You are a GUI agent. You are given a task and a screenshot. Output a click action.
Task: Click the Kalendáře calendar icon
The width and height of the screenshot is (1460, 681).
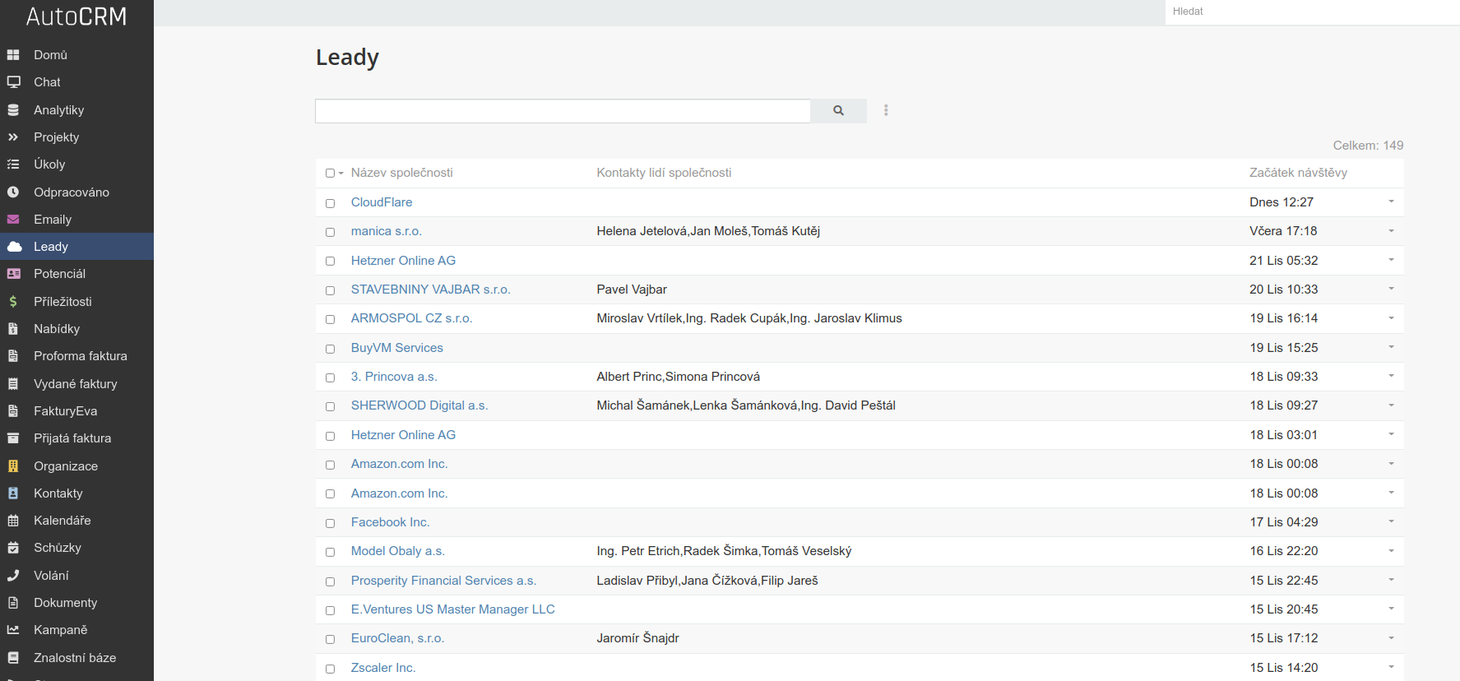click(x=13, y=521)
